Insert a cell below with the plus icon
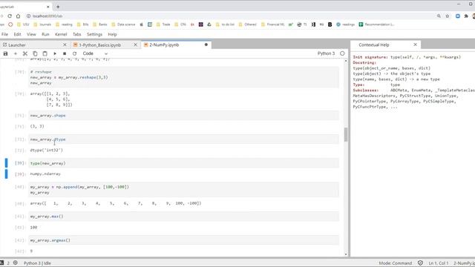 [16, 53]
